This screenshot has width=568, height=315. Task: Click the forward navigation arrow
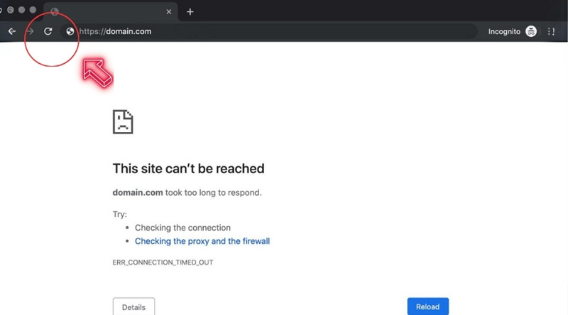[x=30, y=31]
